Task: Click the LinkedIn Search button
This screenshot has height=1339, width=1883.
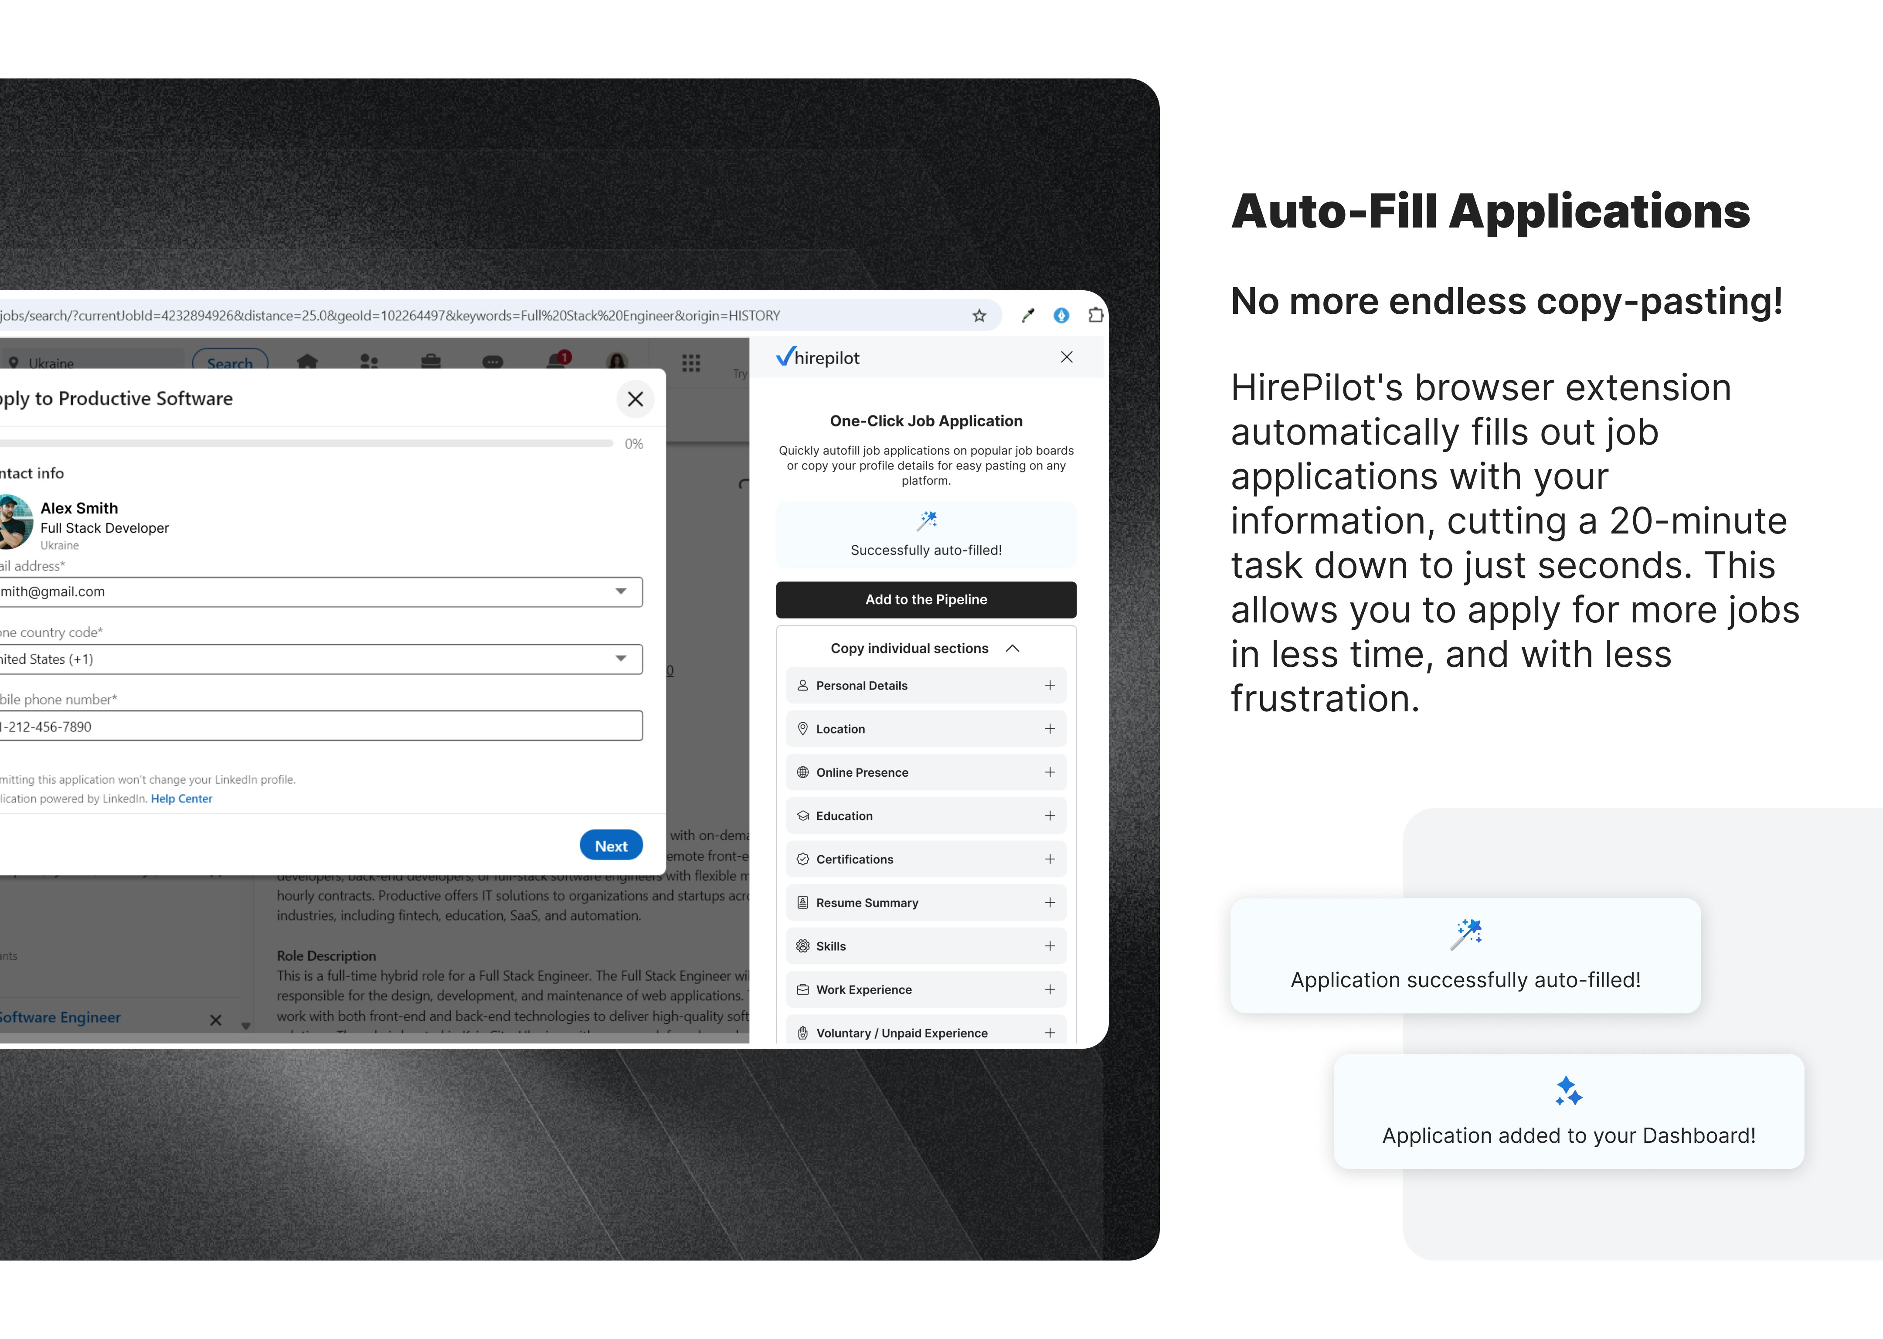Action: 230,362
